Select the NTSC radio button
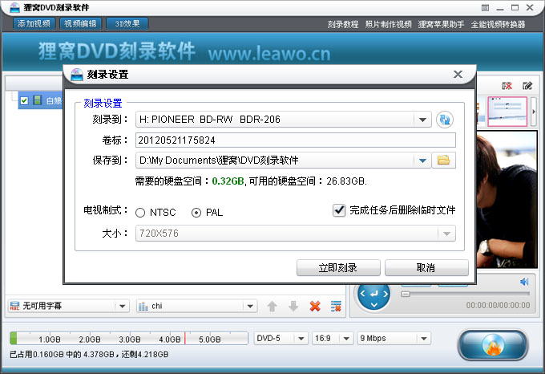545x374 pixels. [140, 213]
